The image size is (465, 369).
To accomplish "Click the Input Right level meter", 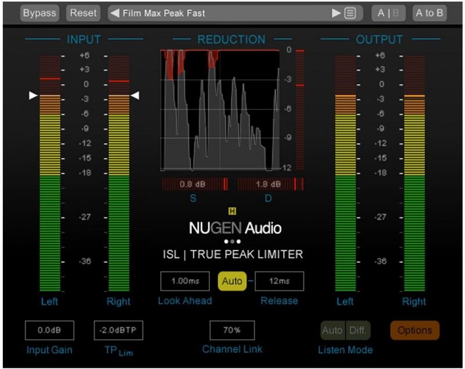I will pos(119,173).
